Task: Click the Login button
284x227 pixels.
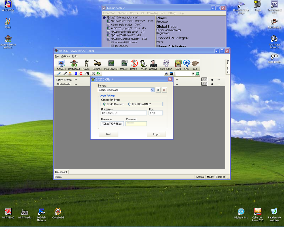Action: click(x=156, y=134)
